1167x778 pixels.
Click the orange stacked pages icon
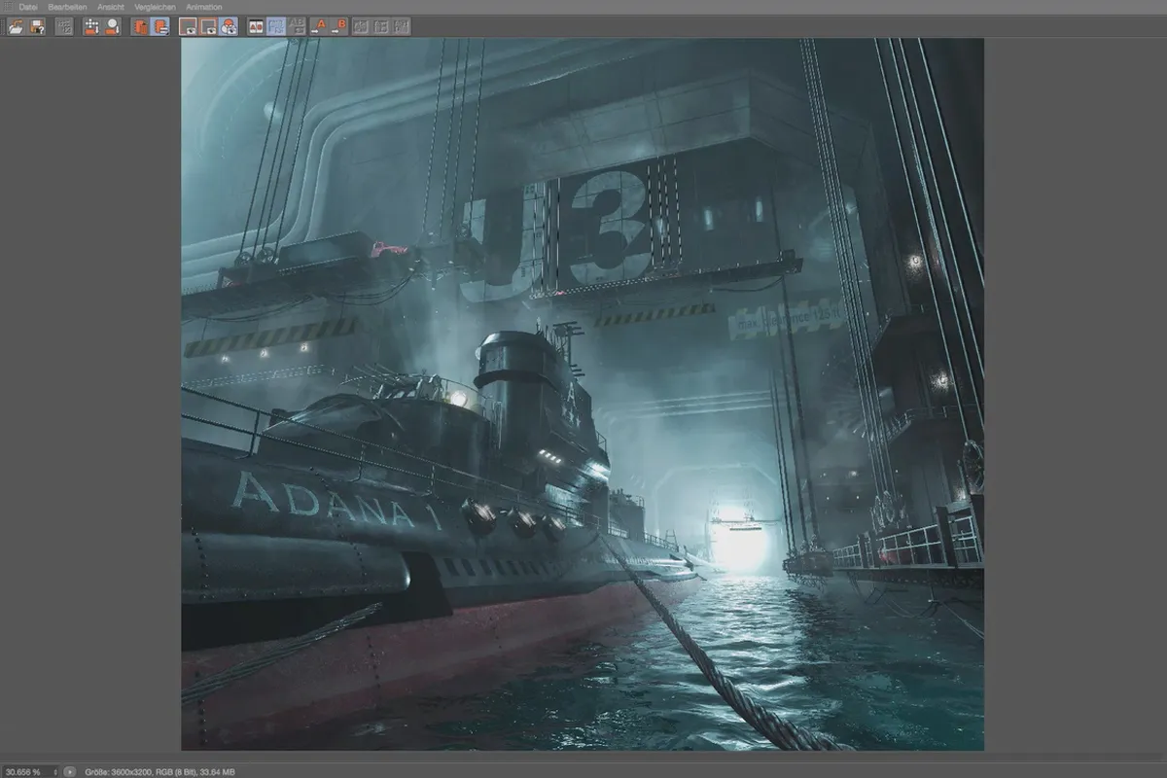[140, 26]
